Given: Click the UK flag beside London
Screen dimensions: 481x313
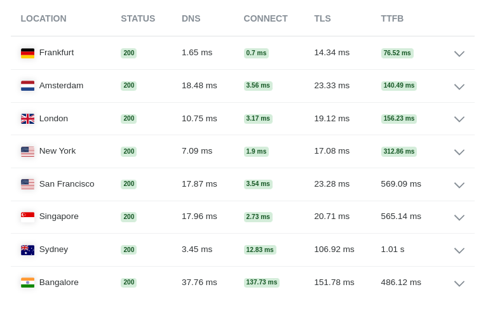Looking at the screenshot, I should pos(27,119).
